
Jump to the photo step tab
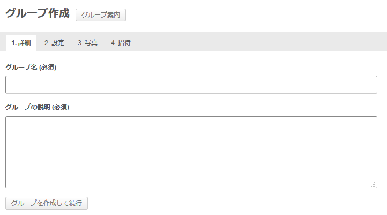pos(87,43)
